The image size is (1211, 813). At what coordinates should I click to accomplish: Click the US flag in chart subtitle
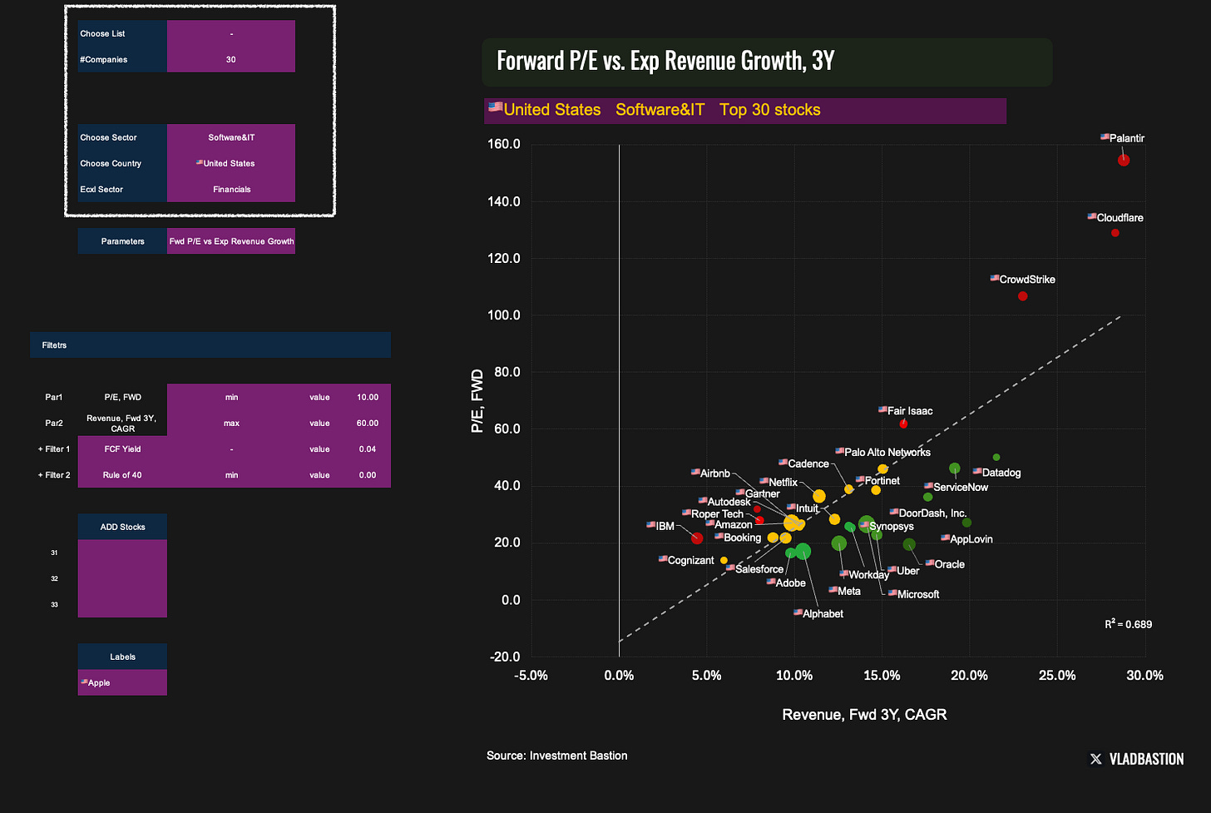click(x=495, y=107)
